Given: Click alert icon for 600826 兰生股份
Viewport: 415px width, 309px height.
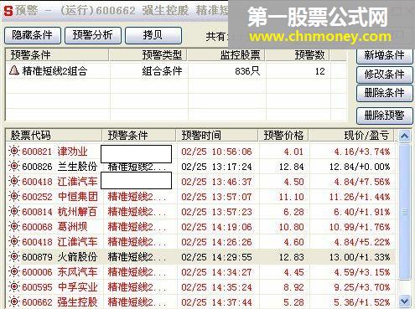Looking at the screenshot, I should (x=14, y=167).
